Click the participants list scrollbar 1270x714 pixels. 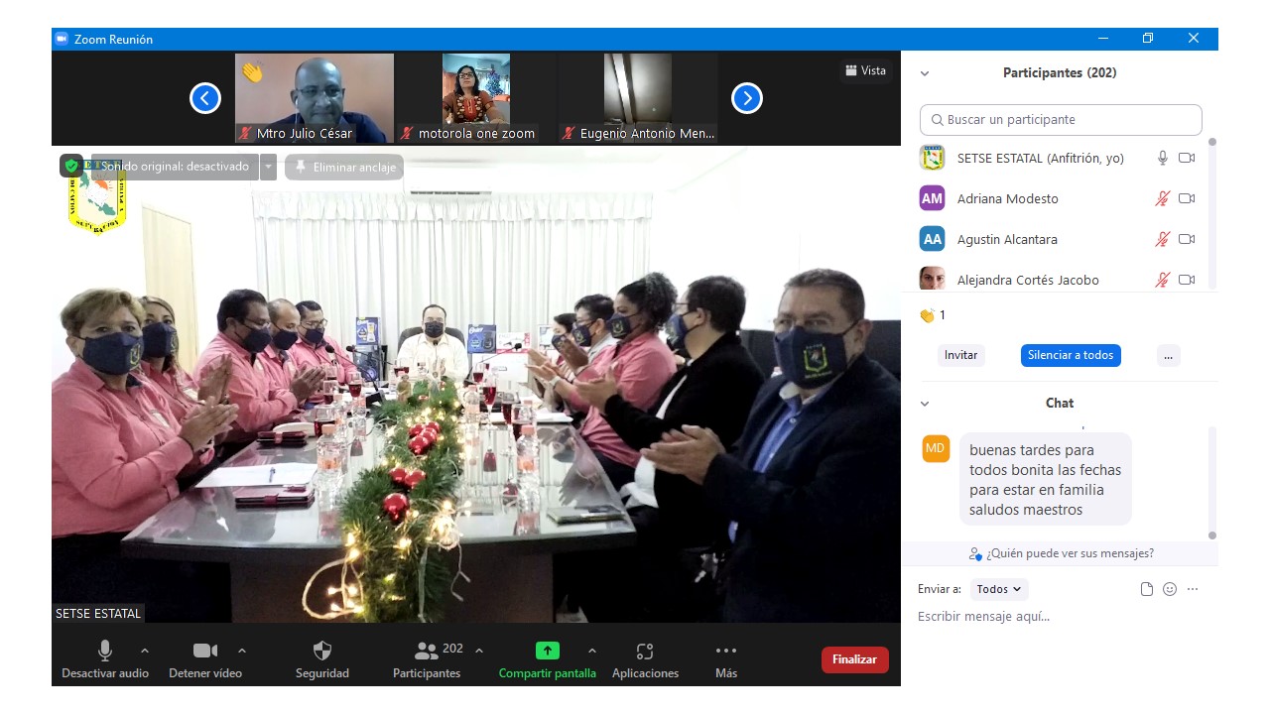(1211, 213)
